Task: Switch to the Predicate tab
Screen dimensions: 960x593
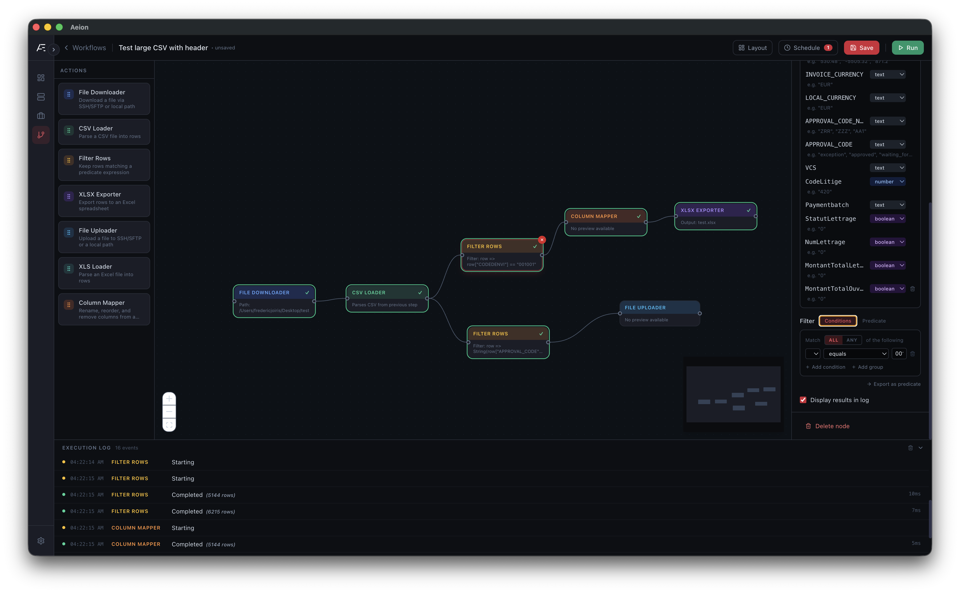Action: tap(874, 321)
